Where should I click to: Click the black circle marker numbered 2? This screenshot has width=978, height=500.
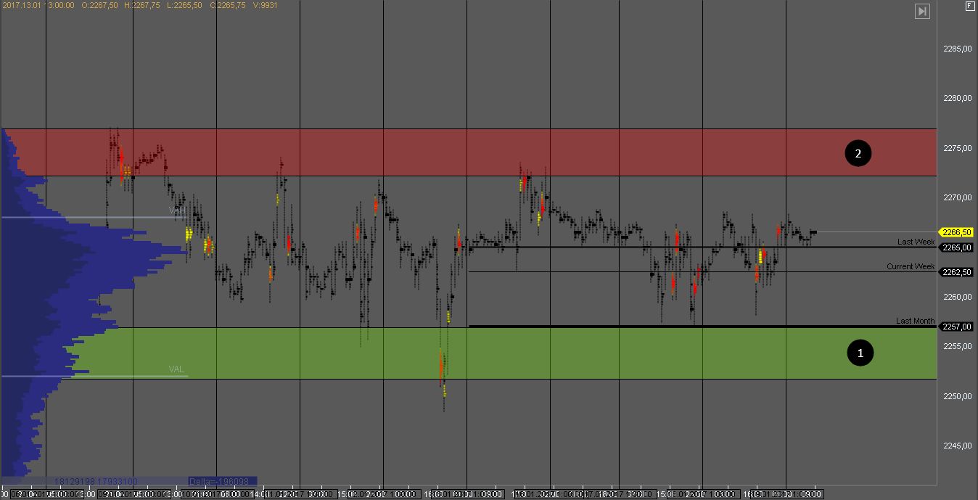pos(858,153)
